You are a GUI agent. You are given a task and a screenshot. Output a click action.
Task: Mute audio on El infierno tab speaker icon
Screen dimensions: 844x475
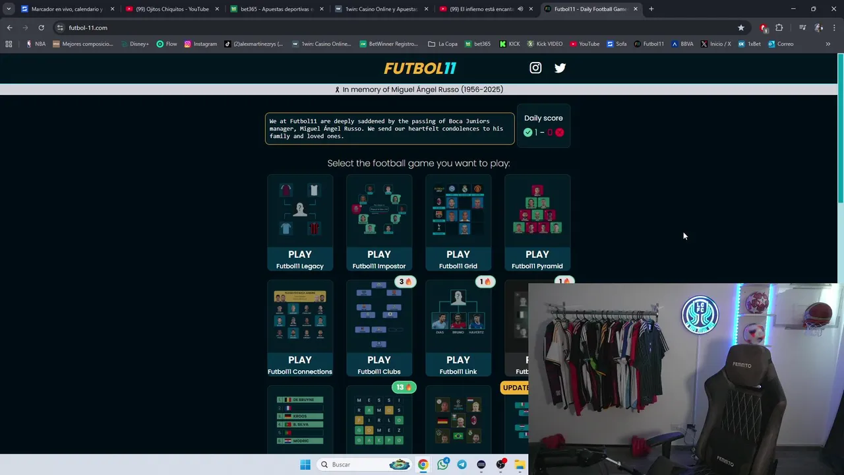(520, 9)
